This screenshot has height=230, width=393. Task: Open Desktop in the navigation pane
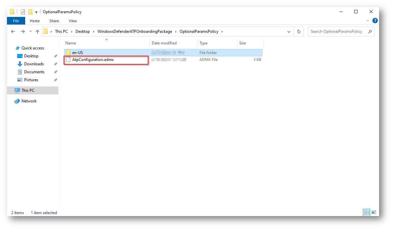[31, 56]
